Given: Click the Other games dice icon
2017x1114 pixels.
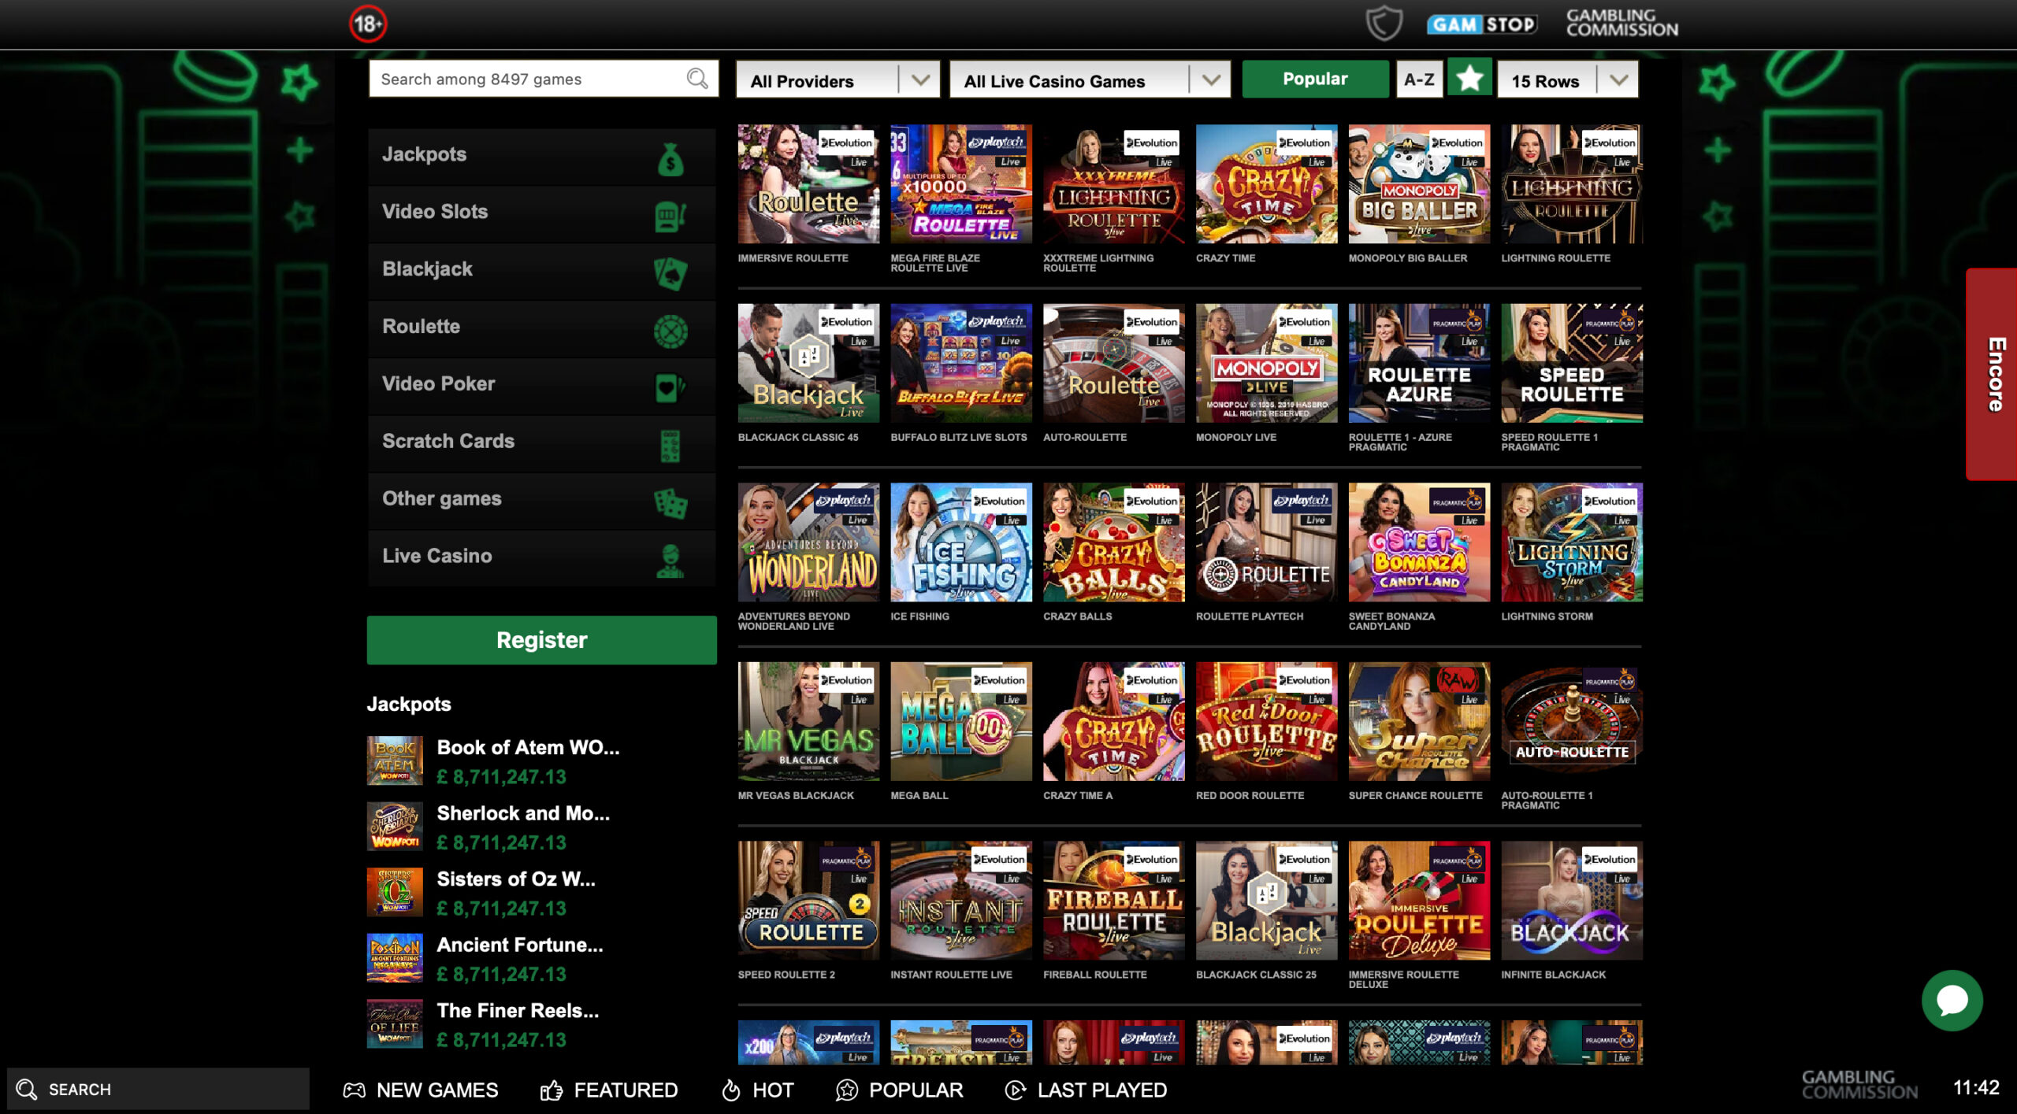Looking at the screenshot, I should [670, 503].
